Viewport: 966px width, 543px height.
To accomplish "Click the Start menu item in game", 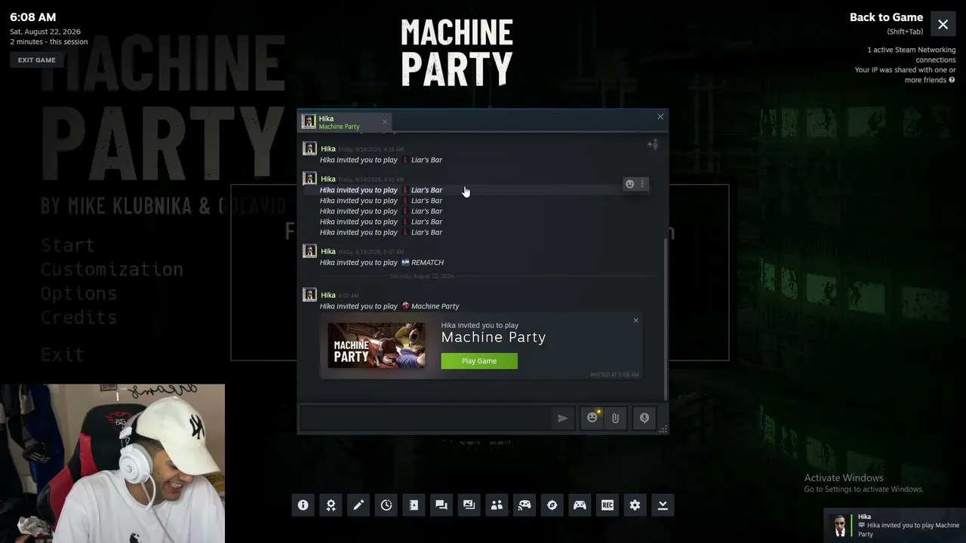I will pyautogui.click(x=68, y=245).
